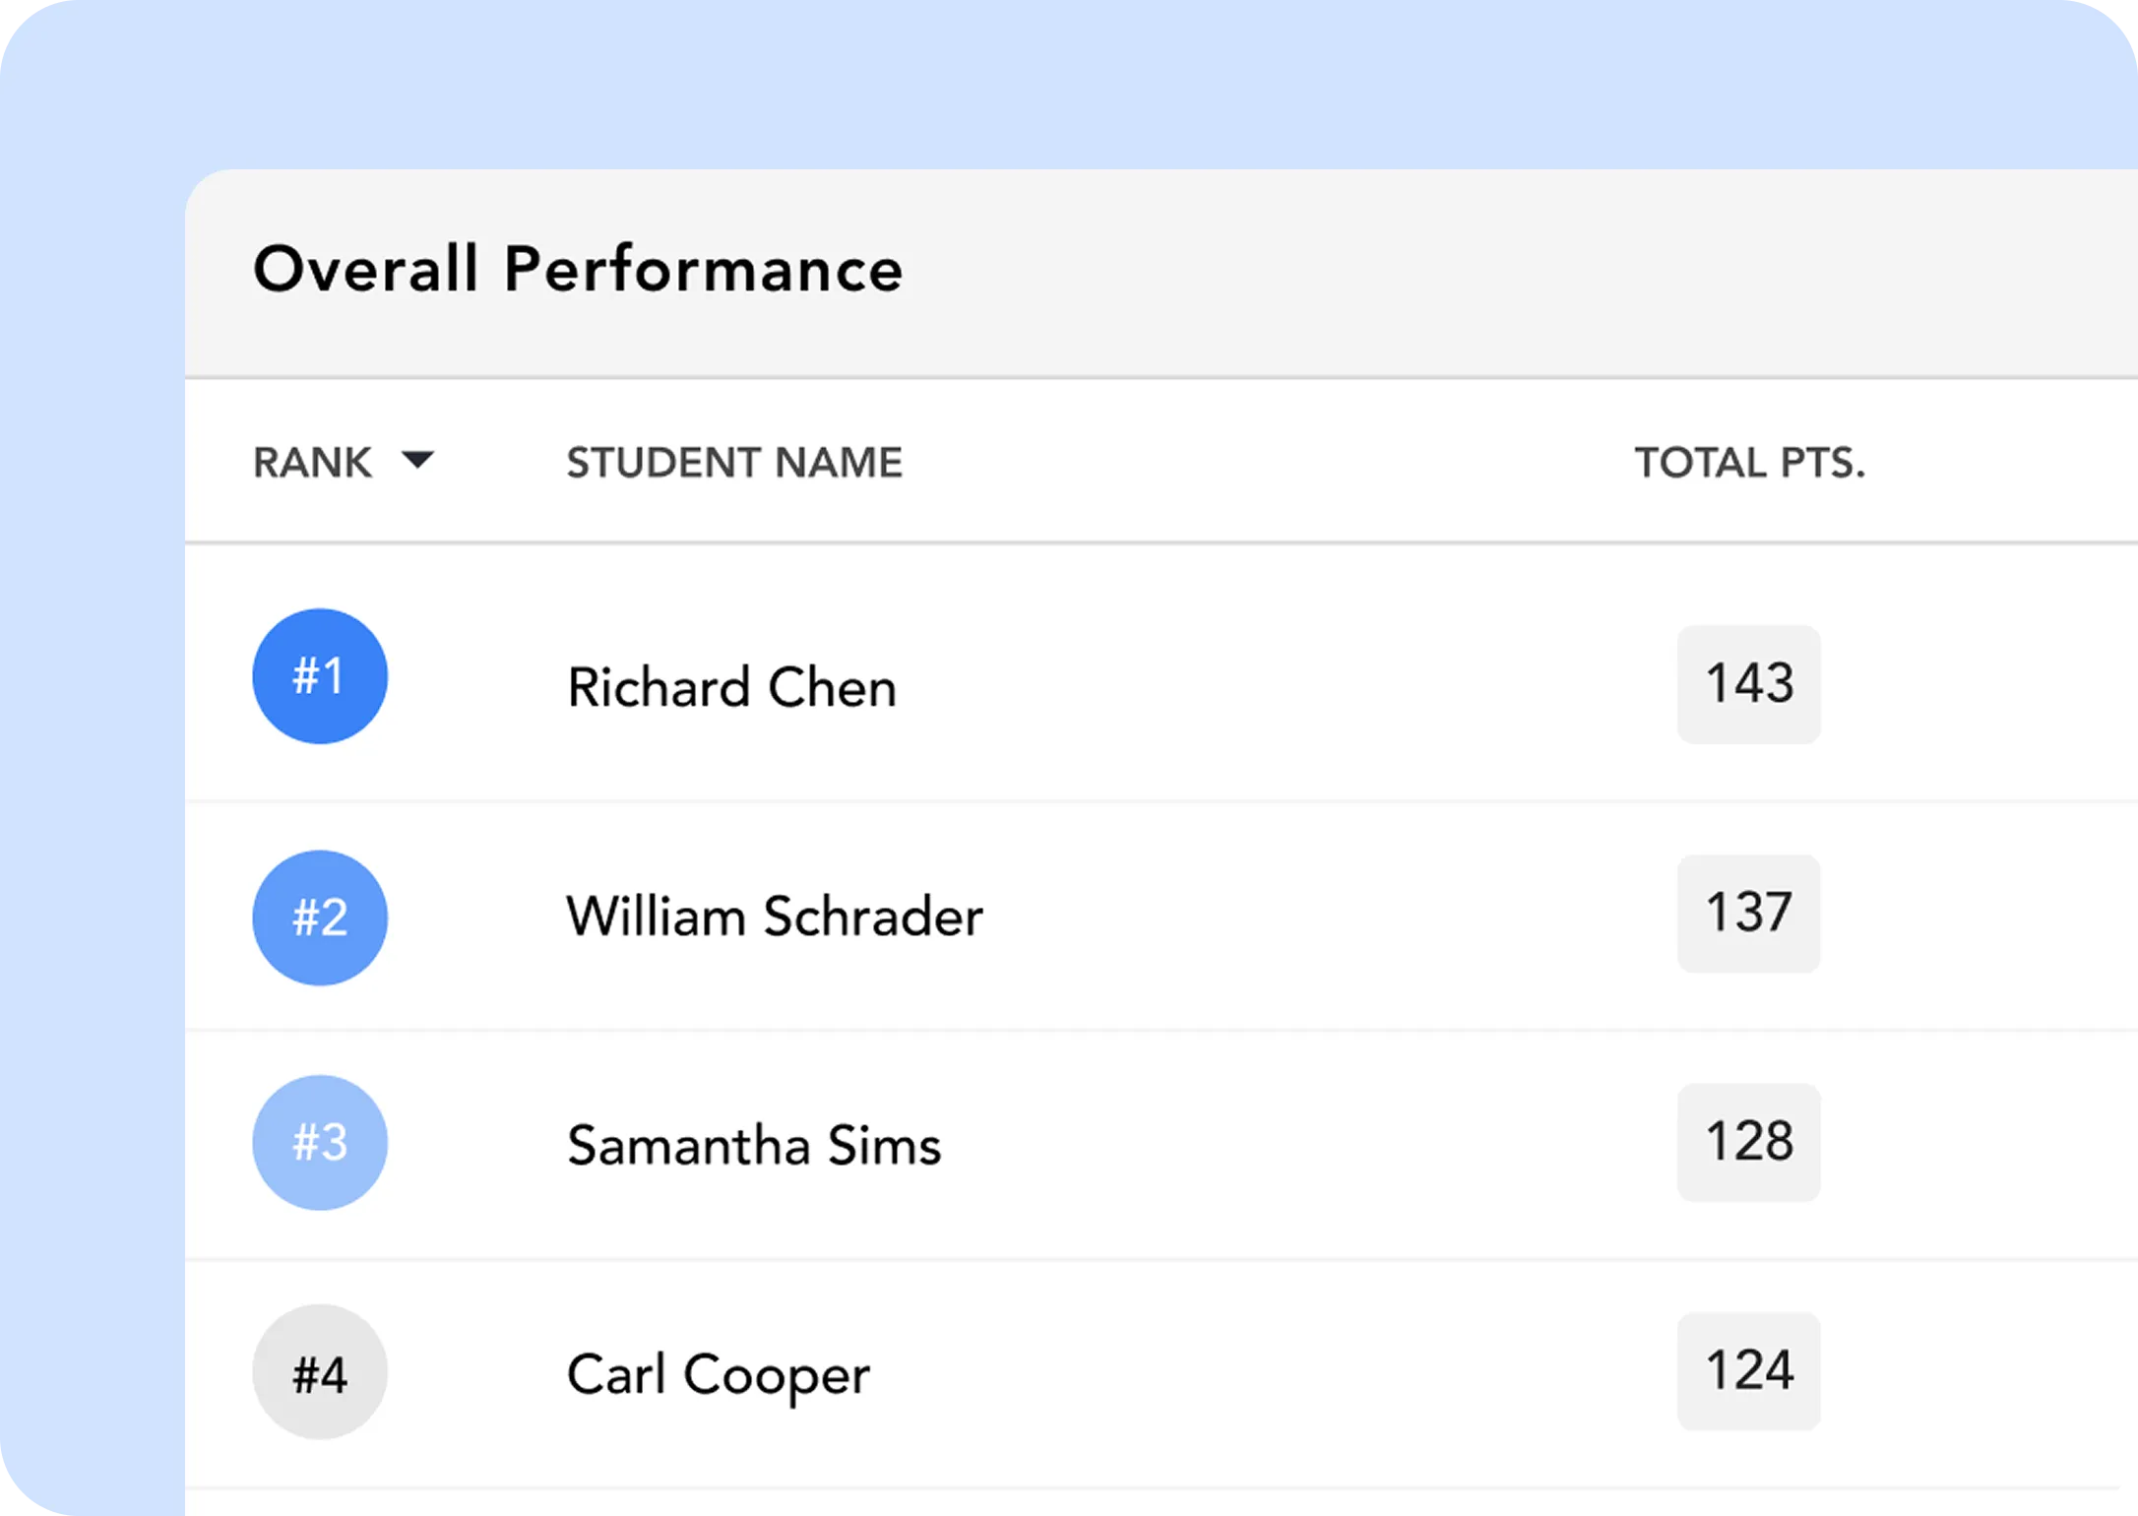
Task: Select the STUDENT NAME column header
Action: pyautogui.click(x=735, y=462)
